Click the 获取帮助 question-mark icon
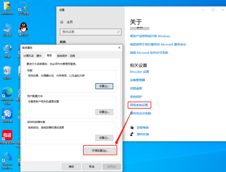 point(132,127)
